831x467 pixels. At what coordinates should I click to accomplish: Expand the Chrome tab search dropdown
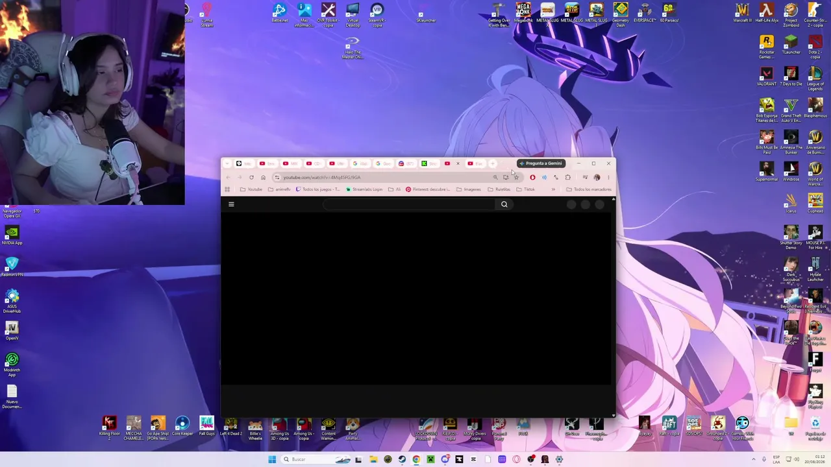tap(227, 163)
